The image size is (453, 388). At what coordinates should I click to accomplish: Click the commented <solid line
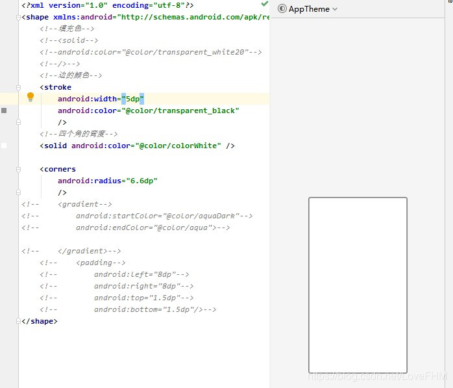point(69,40)
